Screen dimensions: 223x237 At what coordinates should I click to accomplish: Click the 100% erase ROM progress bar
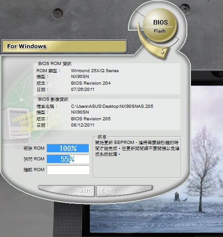[x=68, y=148]
